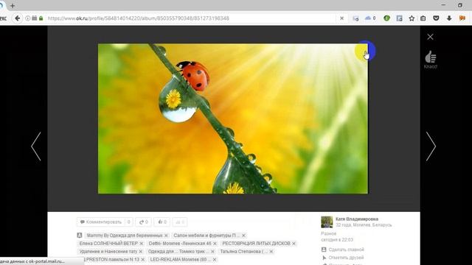Go back with the browser back arrow
The height and width of the screenshot is (265, 472).
[17, 18]
